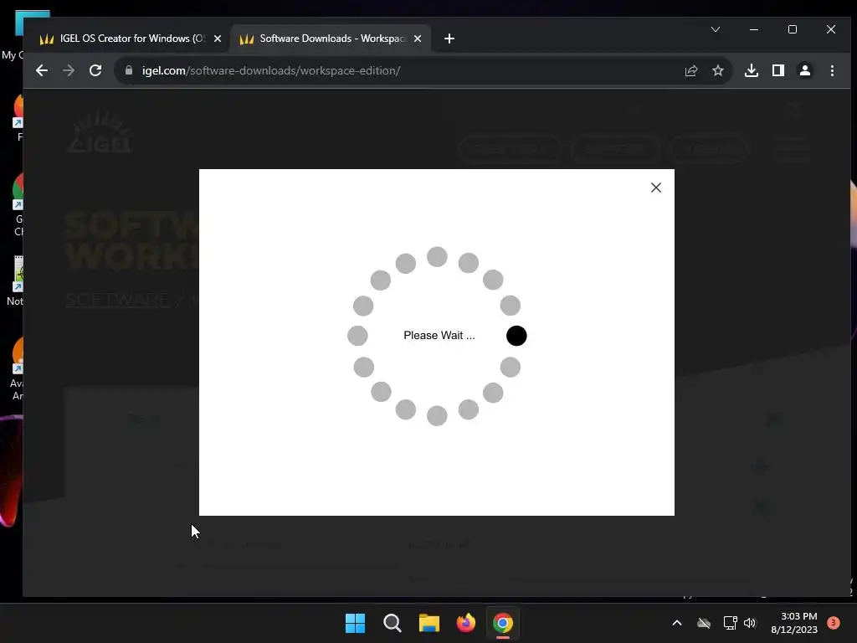This screenshot has height=643, width=857.
Task: Open a new browser tab
Action: [x=449, y=39]
